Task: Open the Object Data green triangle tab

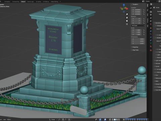Action: (151, 43)
